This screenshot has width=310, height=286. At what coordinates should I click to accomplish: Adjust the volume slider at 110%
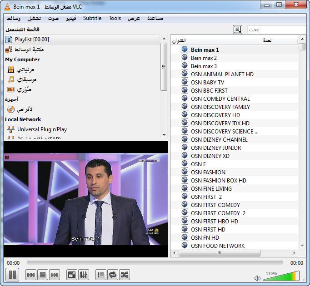click(x=287, y=276)
